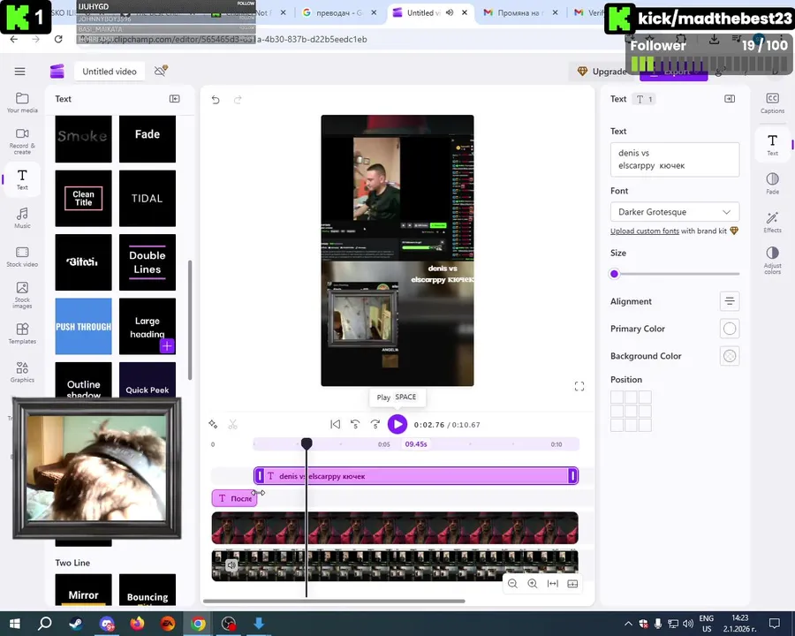
Task: Fit timeline to screen width
Action: pos(553,584)
